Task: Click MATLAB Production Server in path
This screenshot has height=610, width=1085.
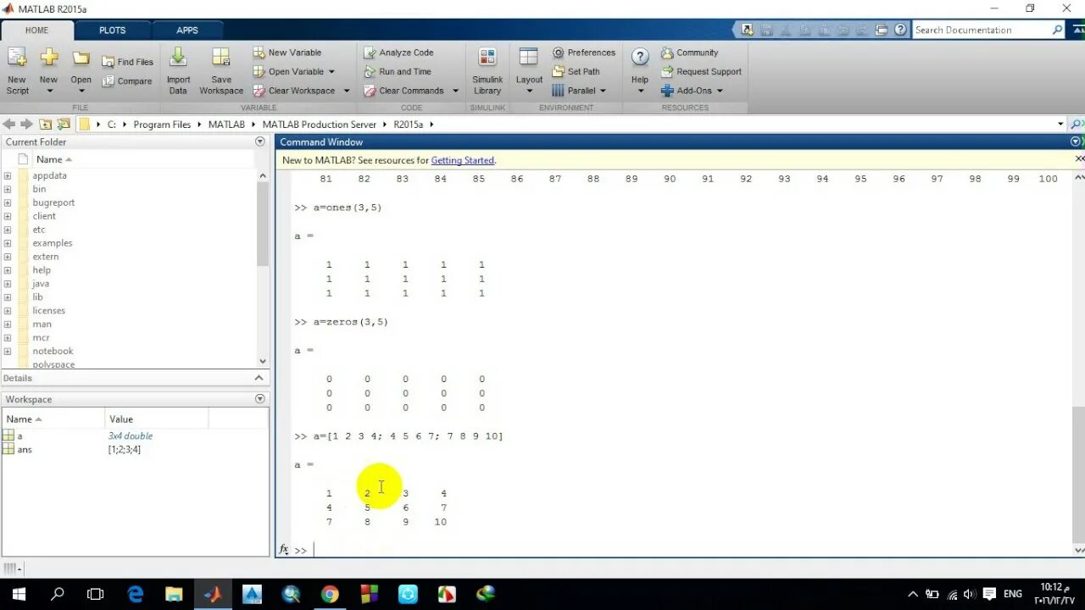Action: pyautogui.click(x=319, y=125)
